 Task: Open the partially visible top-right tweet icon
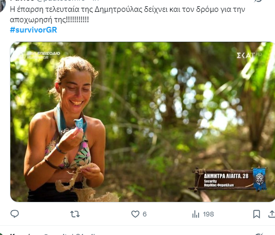(x=258, y=1)
